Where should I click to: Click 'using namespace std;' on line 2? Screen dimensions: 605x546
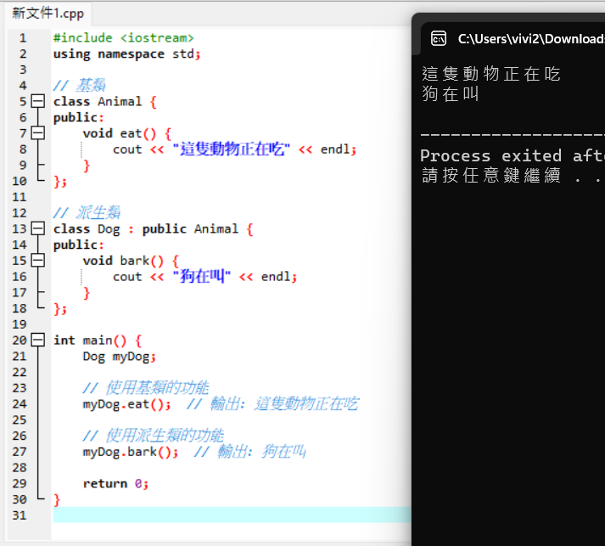[x=127, y=54]
